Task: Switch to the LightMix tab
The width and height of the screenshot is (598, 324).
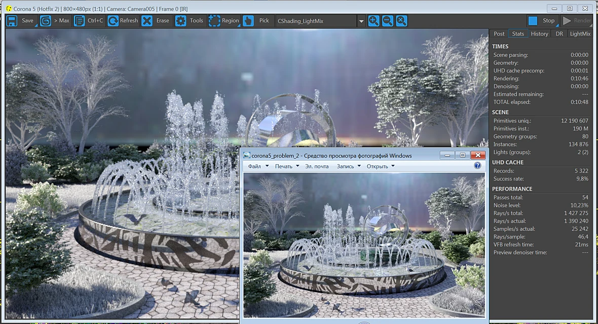Action: [x=580, y=33]
